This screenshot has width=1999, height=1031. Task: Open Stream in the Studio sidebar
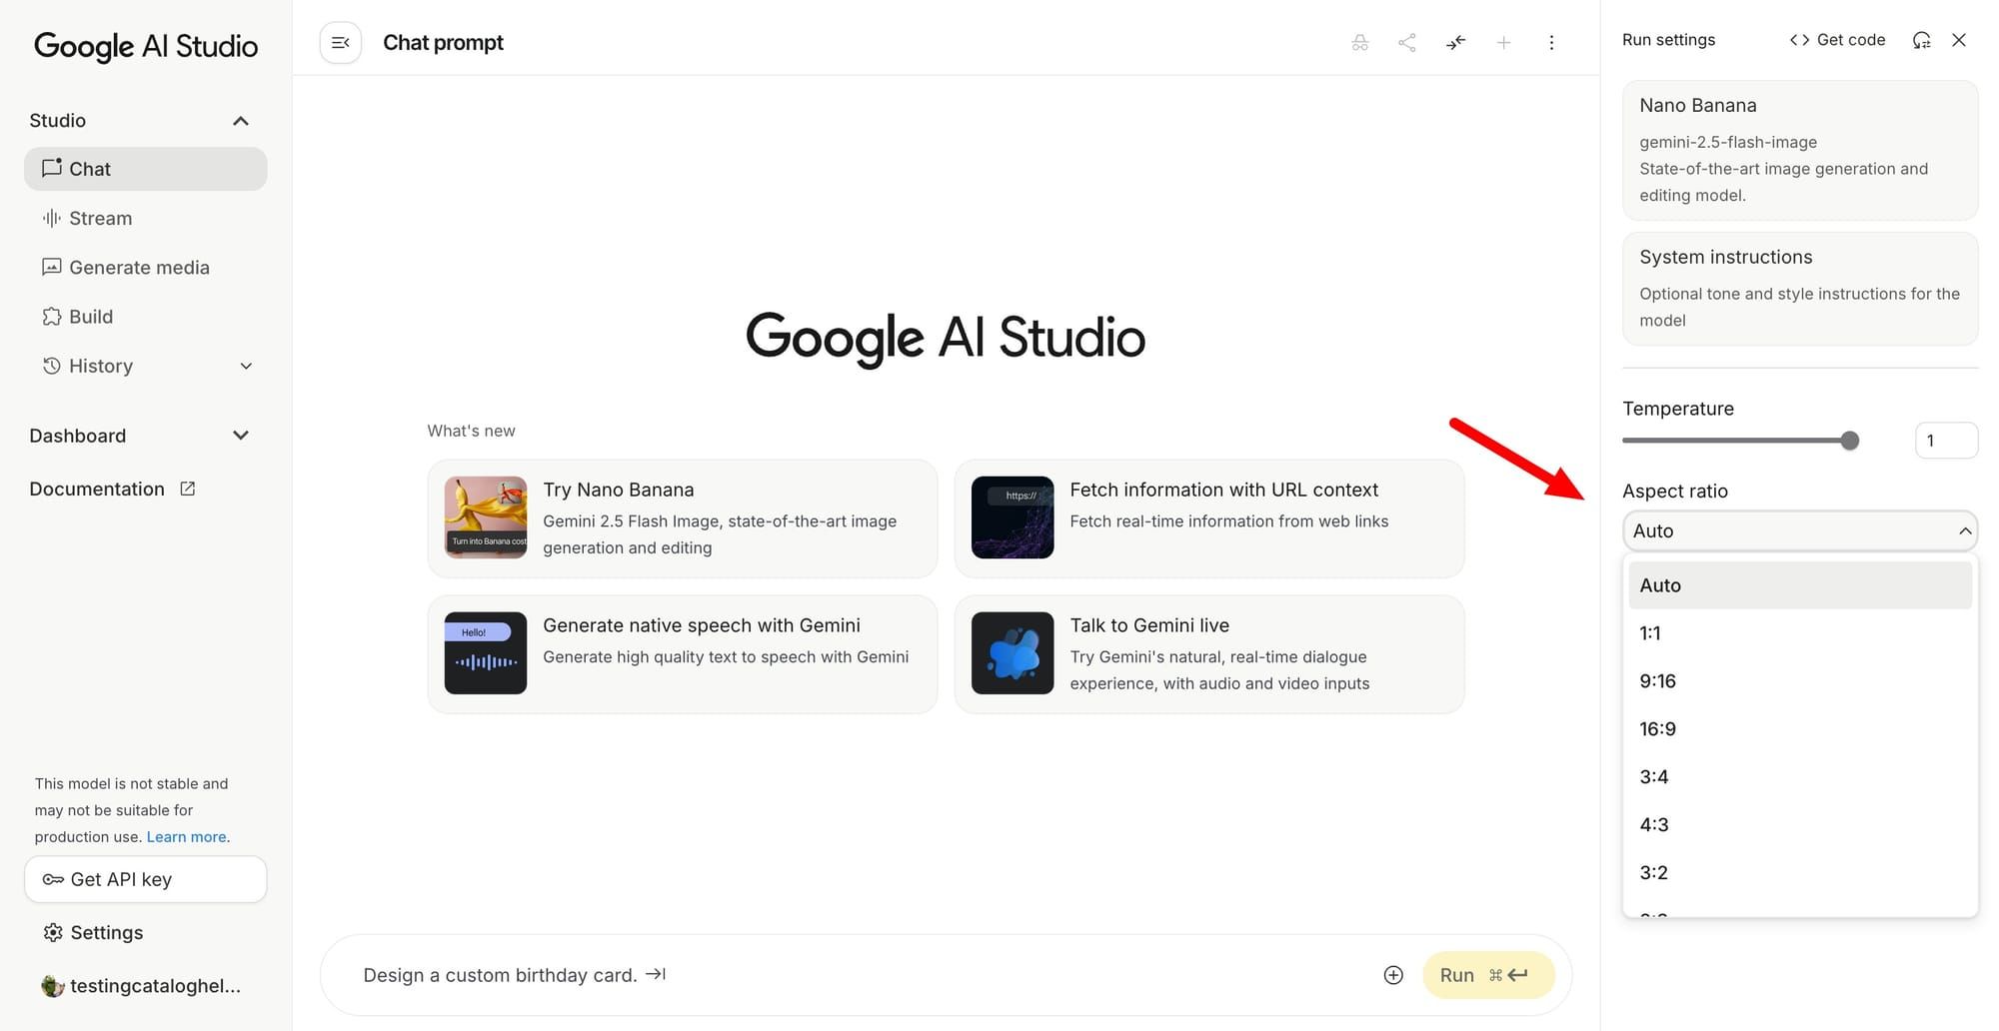[146, 218]
